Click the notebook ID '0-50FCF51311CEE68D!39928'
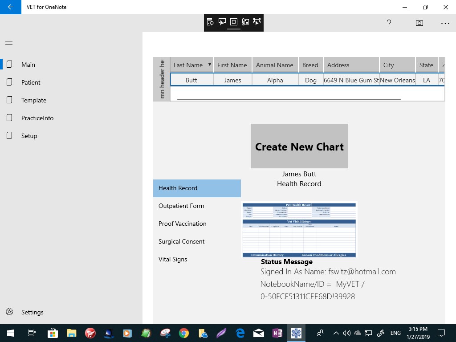Image resolution: width=456 pixels, height=342 pixels. point(308,296)
